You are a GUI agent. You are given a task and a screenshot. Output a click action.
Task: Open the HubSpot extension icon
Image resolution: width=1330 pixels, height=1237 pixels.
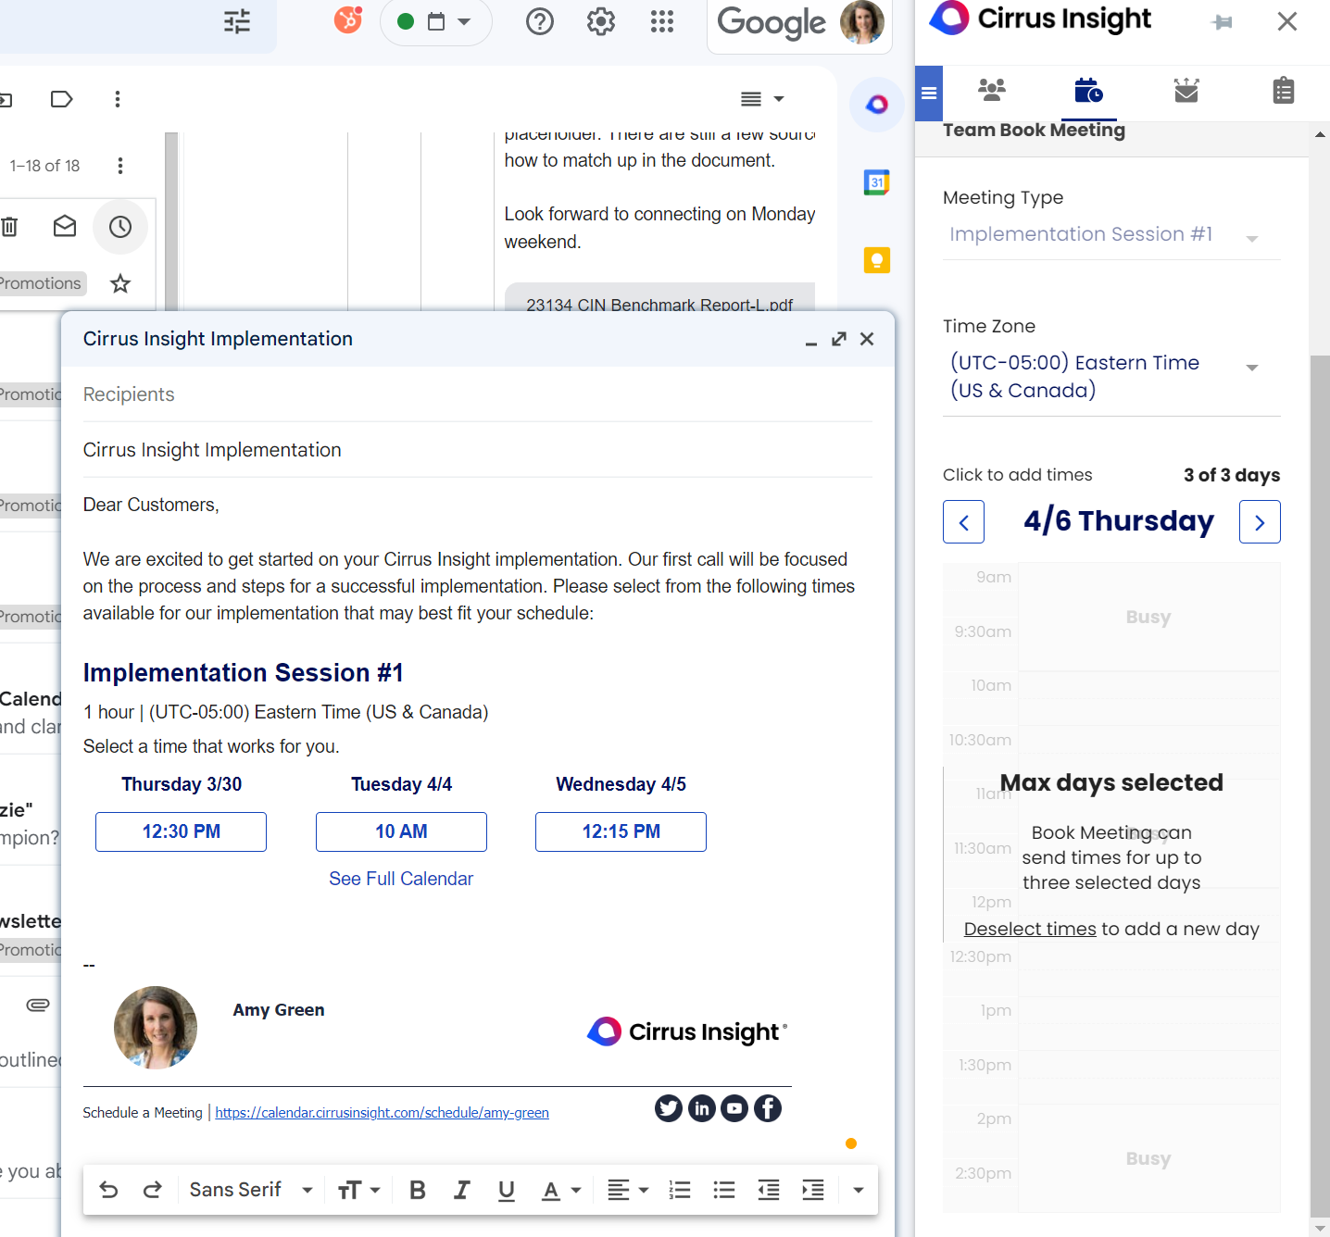pyautogui.click(x=348, y=20)
